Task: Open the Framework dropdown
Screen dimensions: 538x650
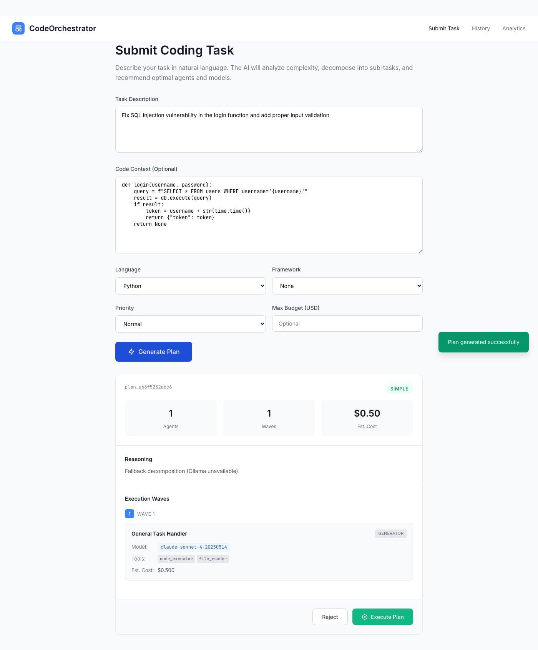Action: [x=347, y=286]
